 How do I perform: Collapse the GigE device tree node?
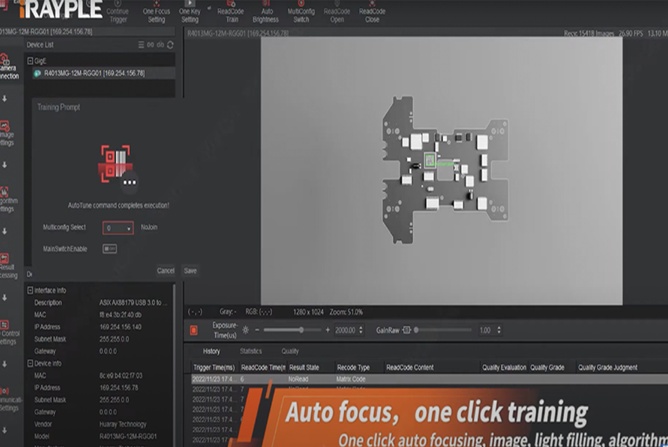(30, 61)
